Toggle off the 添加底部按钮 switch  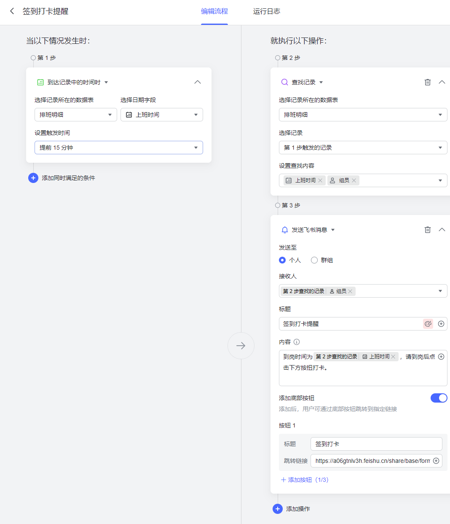tap(439, 398)
